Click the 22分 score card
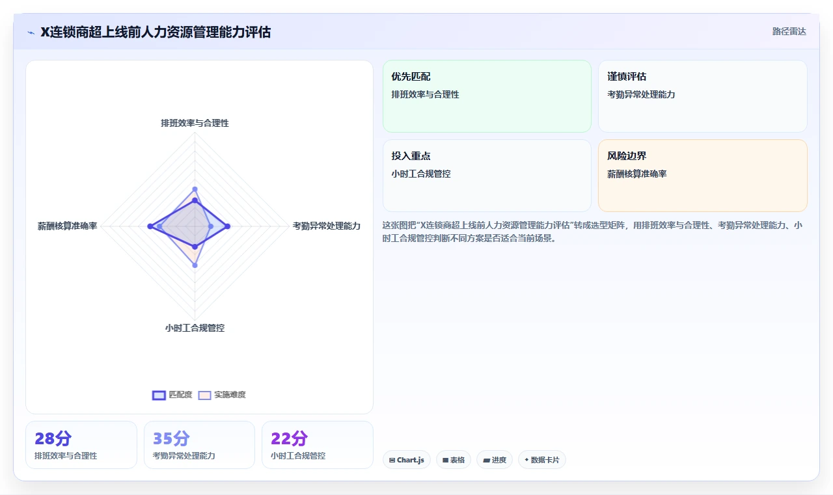The width and height of the screenshot is (833, 495). pyautogui.click(x=318, y=445)
